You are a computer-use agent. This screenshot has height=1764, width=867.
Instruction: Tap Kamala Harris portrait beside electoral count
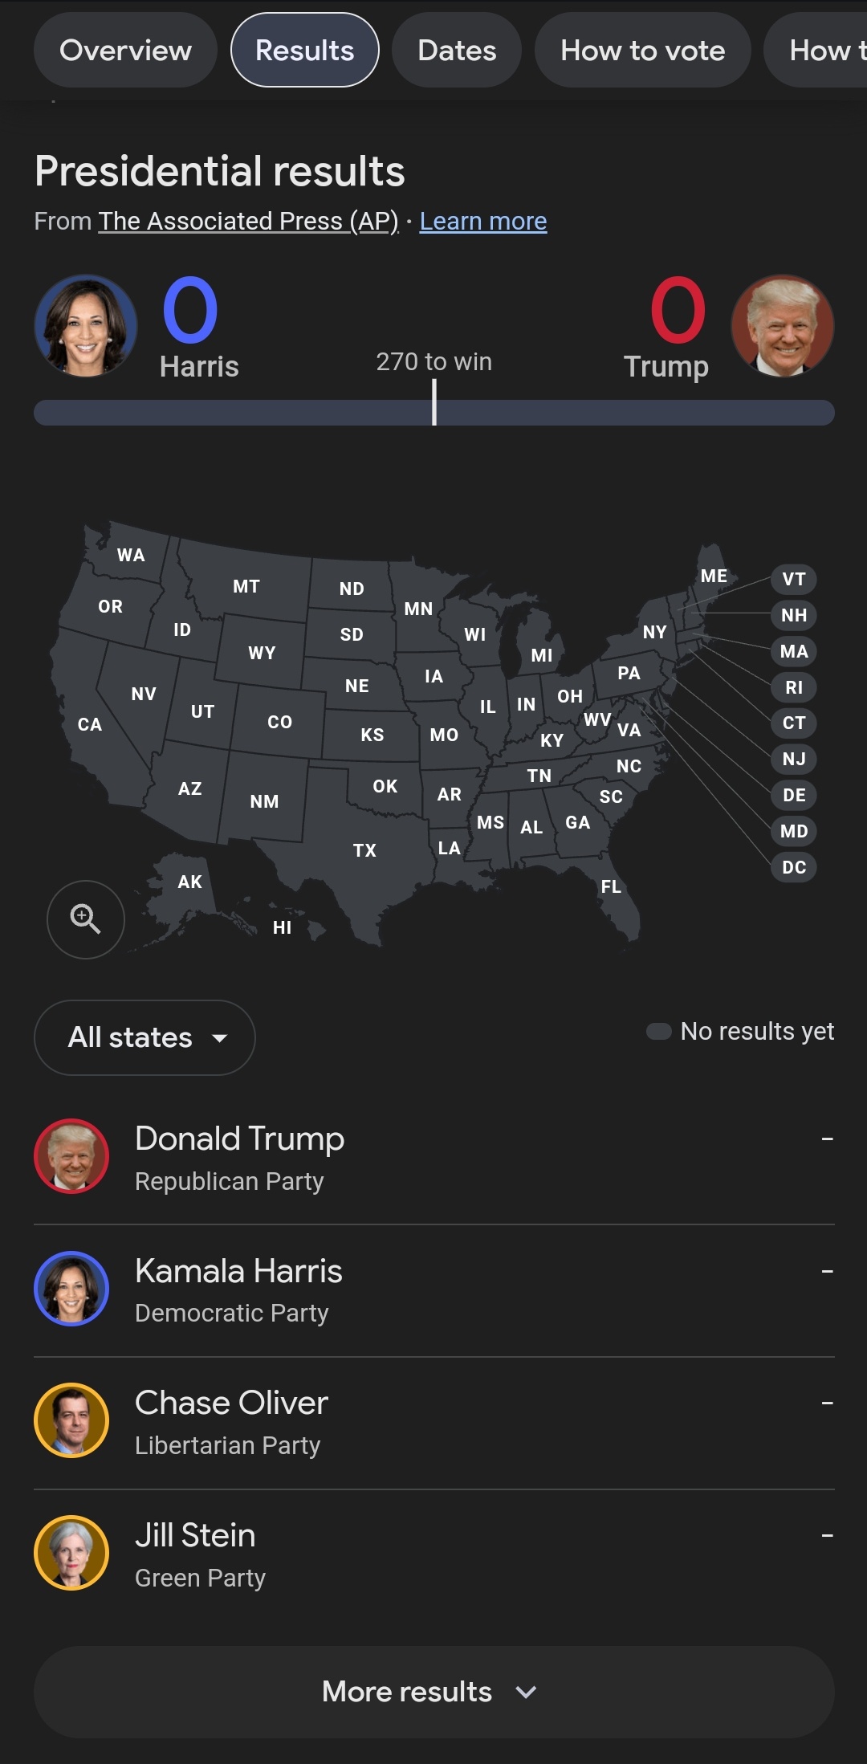pyautogui.click(x=86, y=326)
